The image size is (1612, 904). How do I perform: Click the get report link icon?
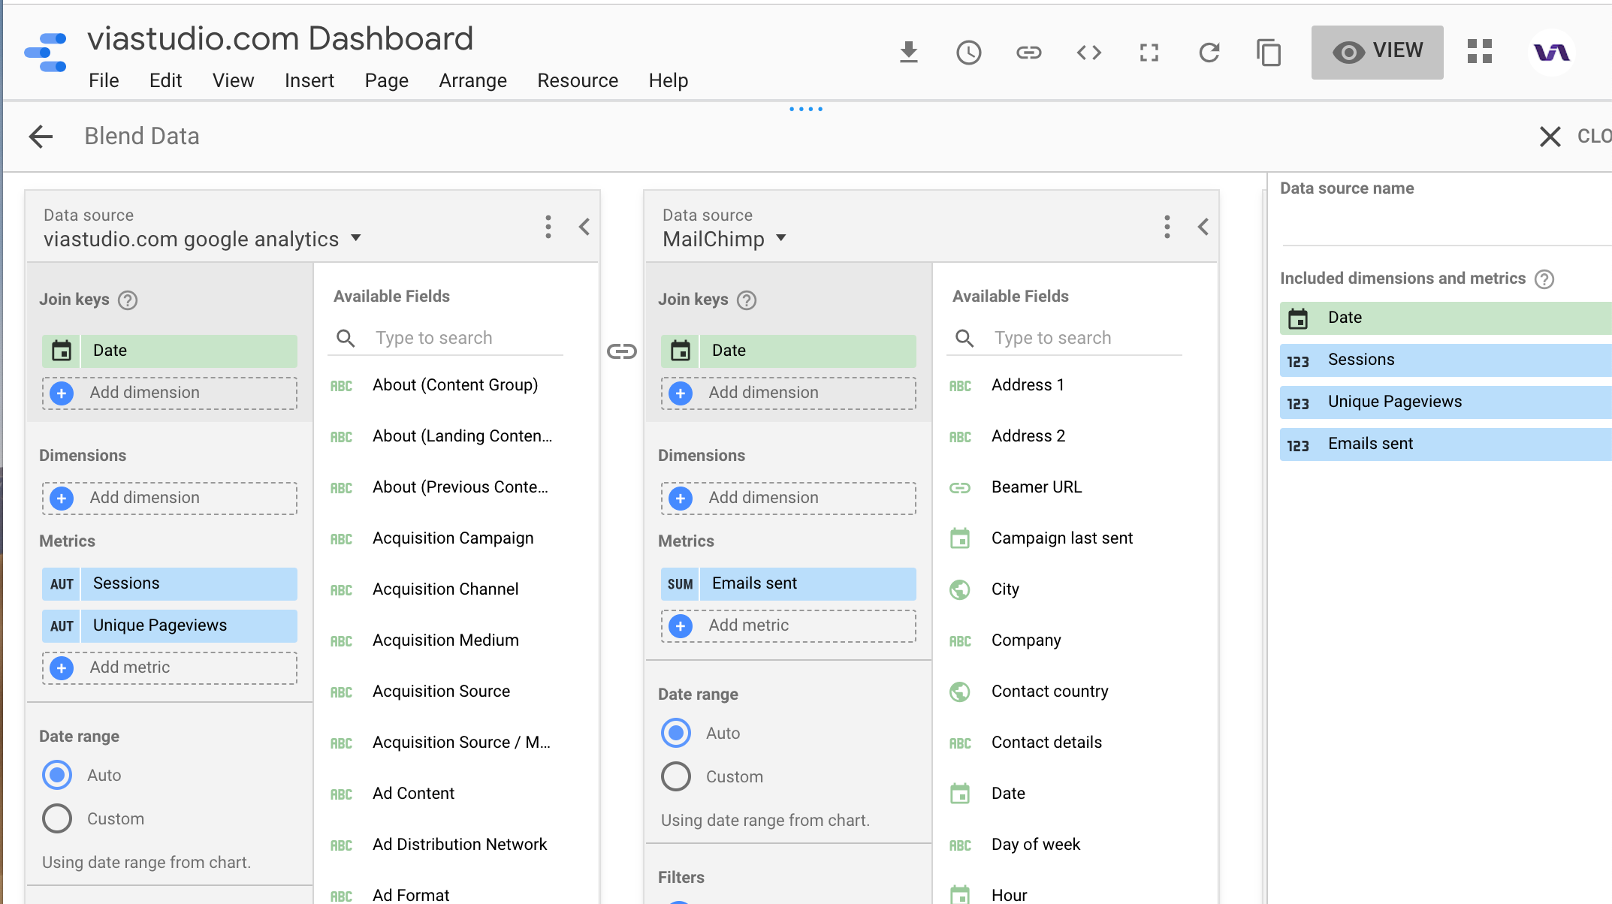point(1029,53)
